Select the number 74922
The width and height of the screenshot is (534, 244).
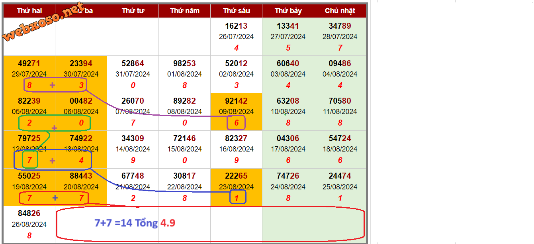point(81,138)
